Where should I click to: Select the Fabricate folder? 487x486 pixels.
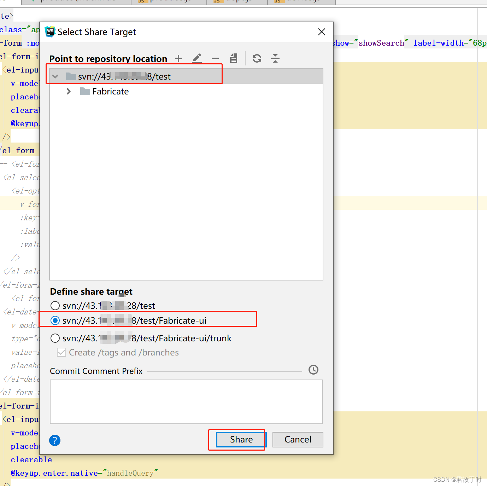(x=110, y=91)
